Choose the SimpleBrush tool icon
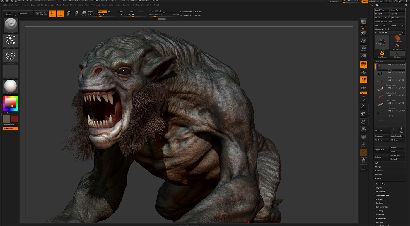The height and width of the screenshot is (226, 410). (382, 54)
